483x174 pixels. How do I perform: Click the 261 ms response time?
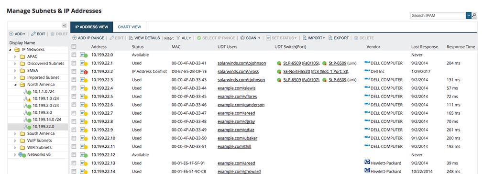point(453,130)
